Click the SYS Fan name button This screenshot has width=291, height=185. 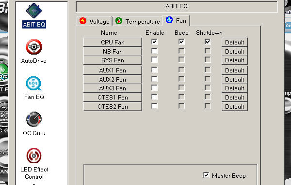113,60
